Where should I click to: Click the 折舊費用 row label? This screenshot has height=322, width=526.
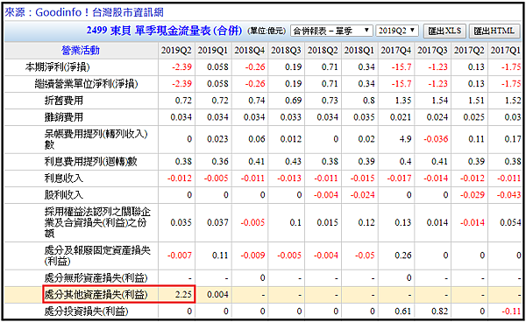coord(64,101)
